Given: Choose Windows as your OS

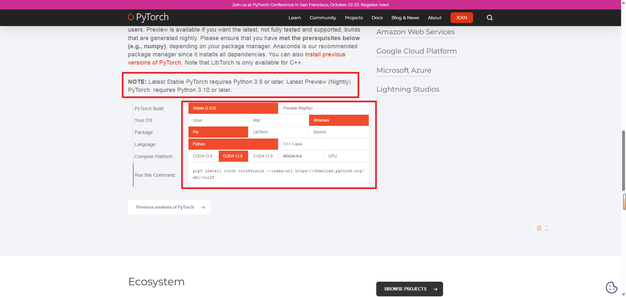Looking at the screenshot, I should pos(339,120).
